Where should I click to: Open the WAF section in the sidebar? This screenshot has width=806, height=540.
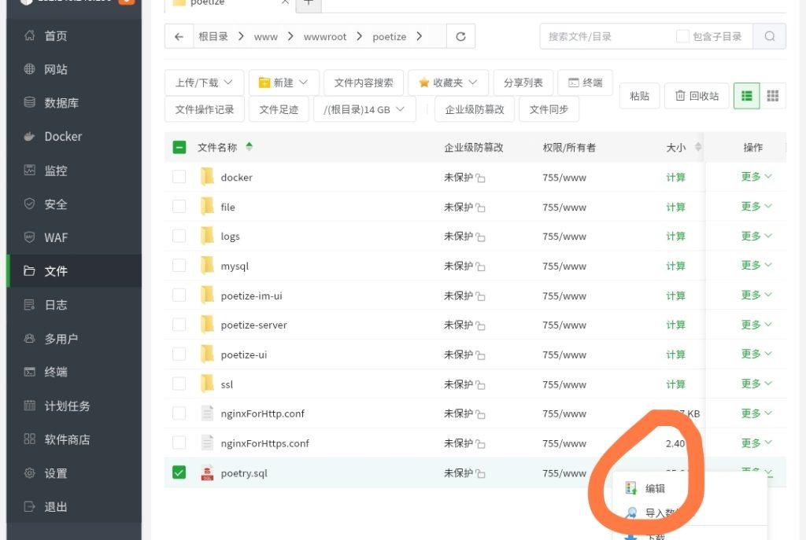coord(55,237)
